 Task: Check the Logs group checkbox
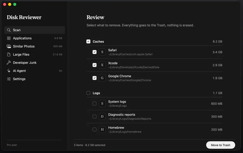(x=88, y=93)
